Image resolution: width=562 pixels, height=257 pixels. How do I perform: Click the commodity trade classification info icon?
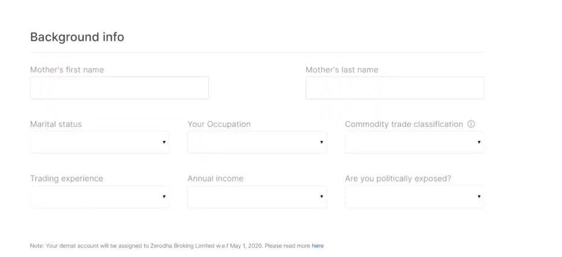coord(471,124)
